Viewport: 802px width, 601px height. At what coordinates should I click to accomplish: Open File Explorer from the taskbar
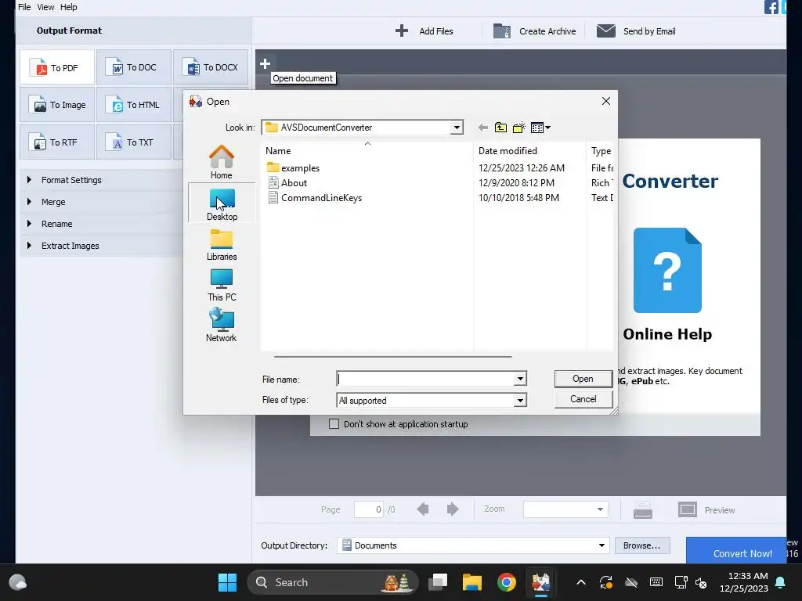tap(472, 582)
